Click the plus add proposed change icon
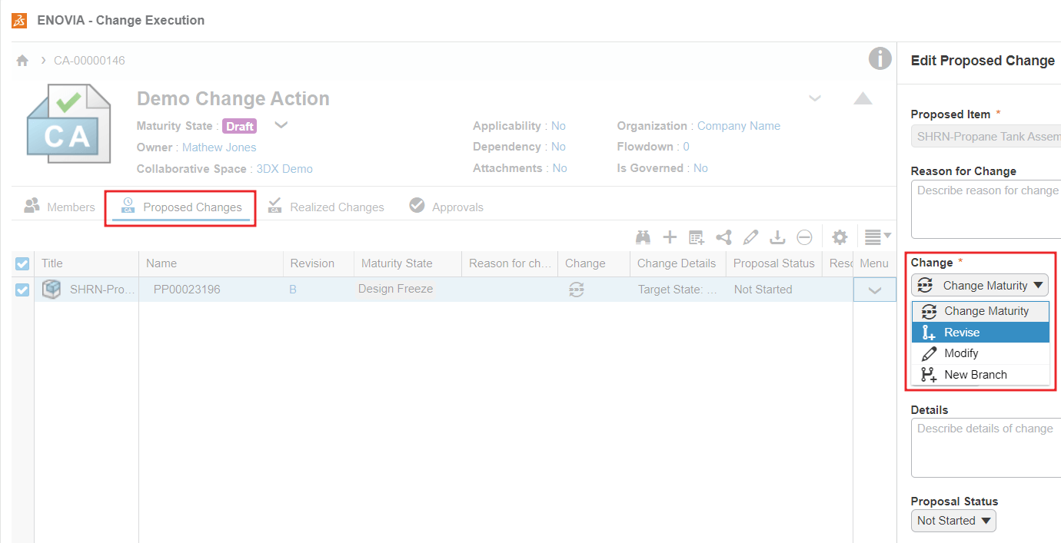Image resolution: width=1061 pixels, height=543 pixels. (670, 237)
